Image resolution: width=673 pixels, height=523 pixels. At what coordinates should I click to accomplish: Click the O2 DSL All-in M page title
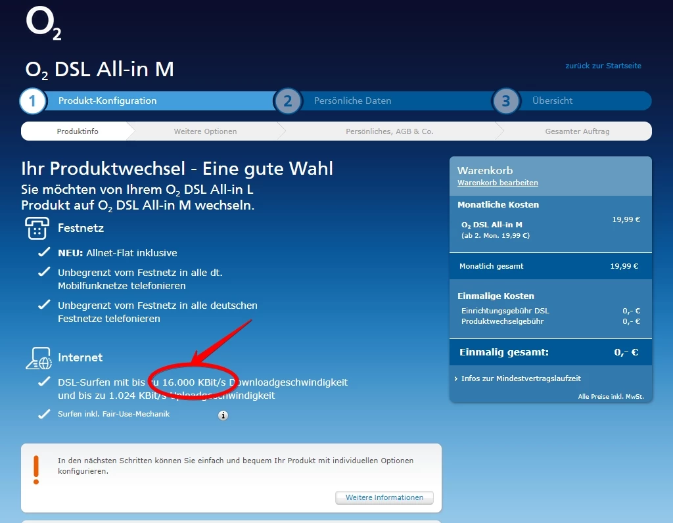[x=100, y=70]
